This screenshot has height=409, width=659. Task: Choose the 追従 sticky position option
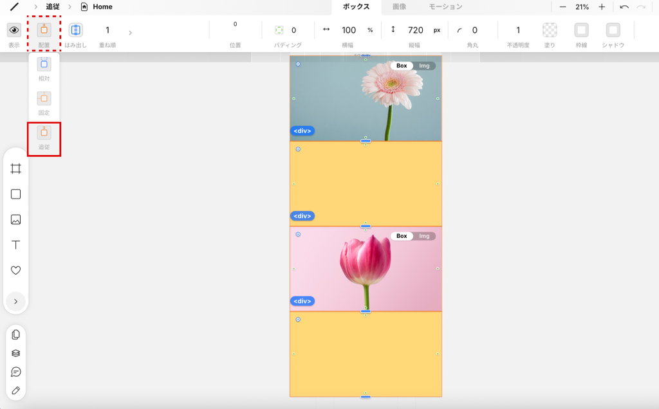tap(44, 132)
